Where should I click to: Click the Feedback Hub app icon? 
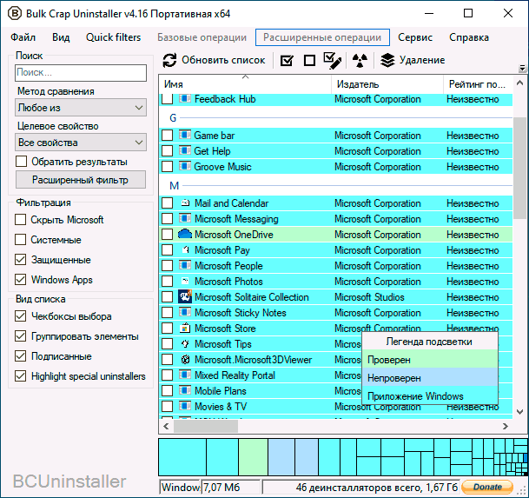coord(185,98)
